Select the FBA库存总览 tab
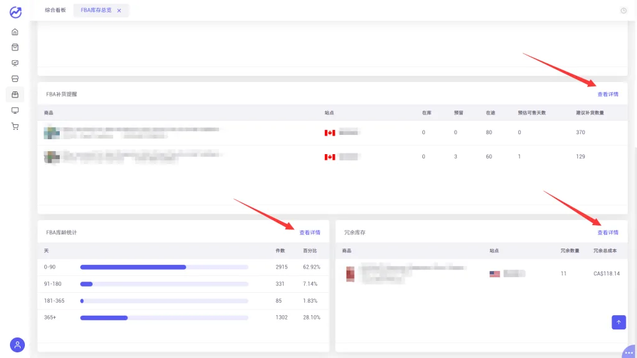Screen dimensions: 637x358 click(x=96, y=10)
